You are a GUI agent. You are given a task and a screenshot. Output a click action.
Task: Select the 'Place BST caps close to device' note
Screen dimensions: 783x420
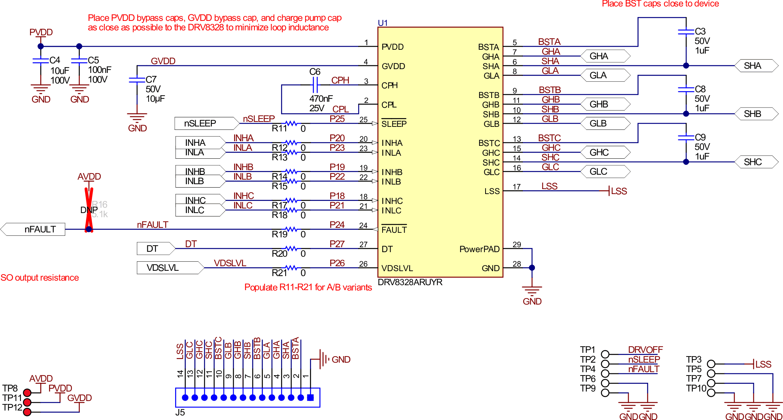(x=660, y=4)
